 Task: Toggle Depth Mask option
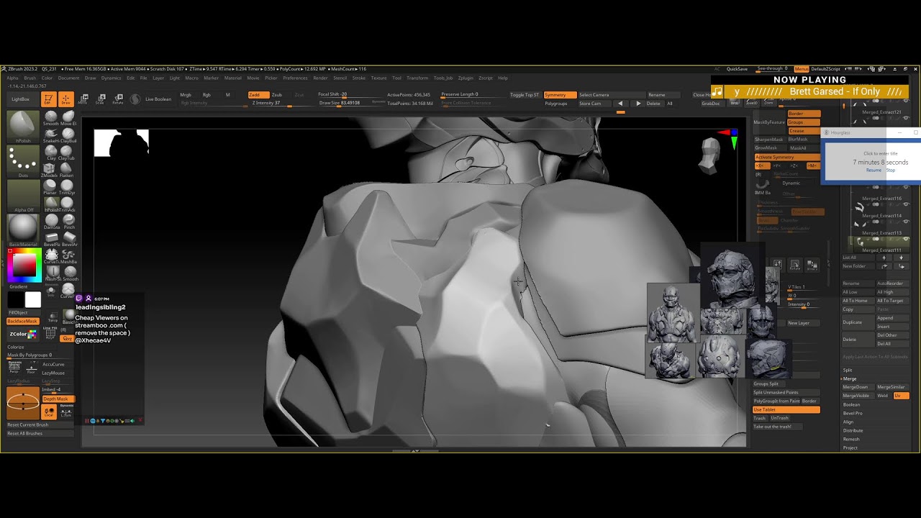click(x=58, y=399)
